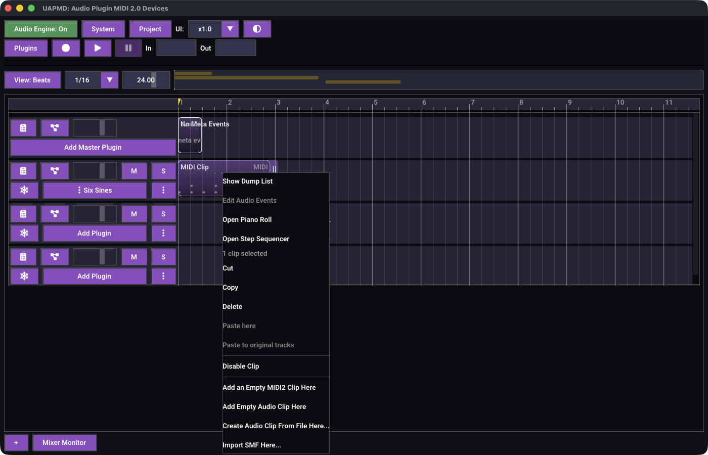Click the Add Master Plugin button

pos(93,147)
